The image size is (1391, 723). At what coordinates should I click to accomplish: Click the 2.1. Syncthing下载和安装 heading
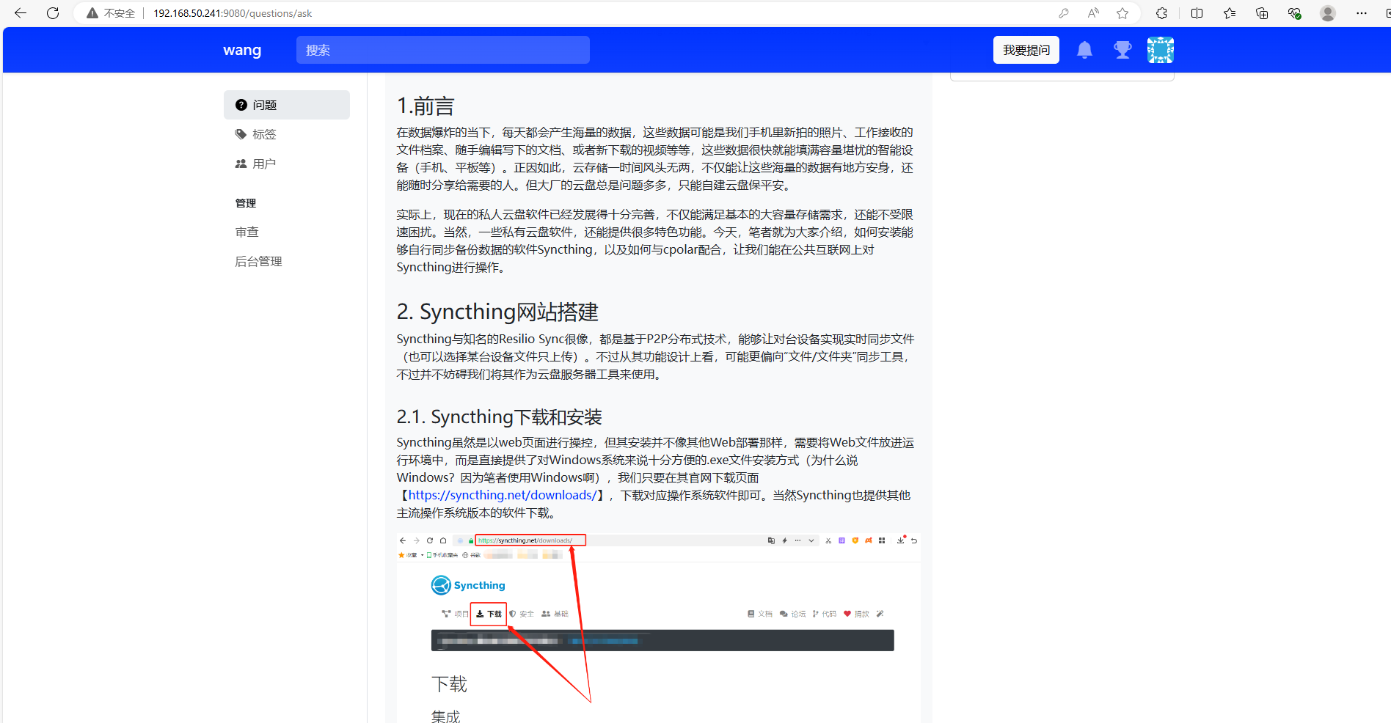tap(499, 416)
